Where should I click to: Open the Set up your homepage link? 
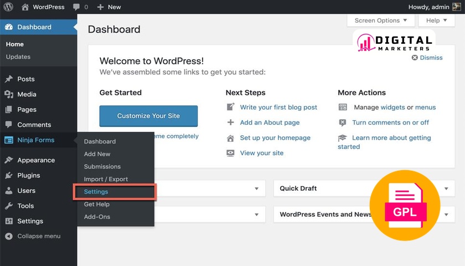coord(275,138)
